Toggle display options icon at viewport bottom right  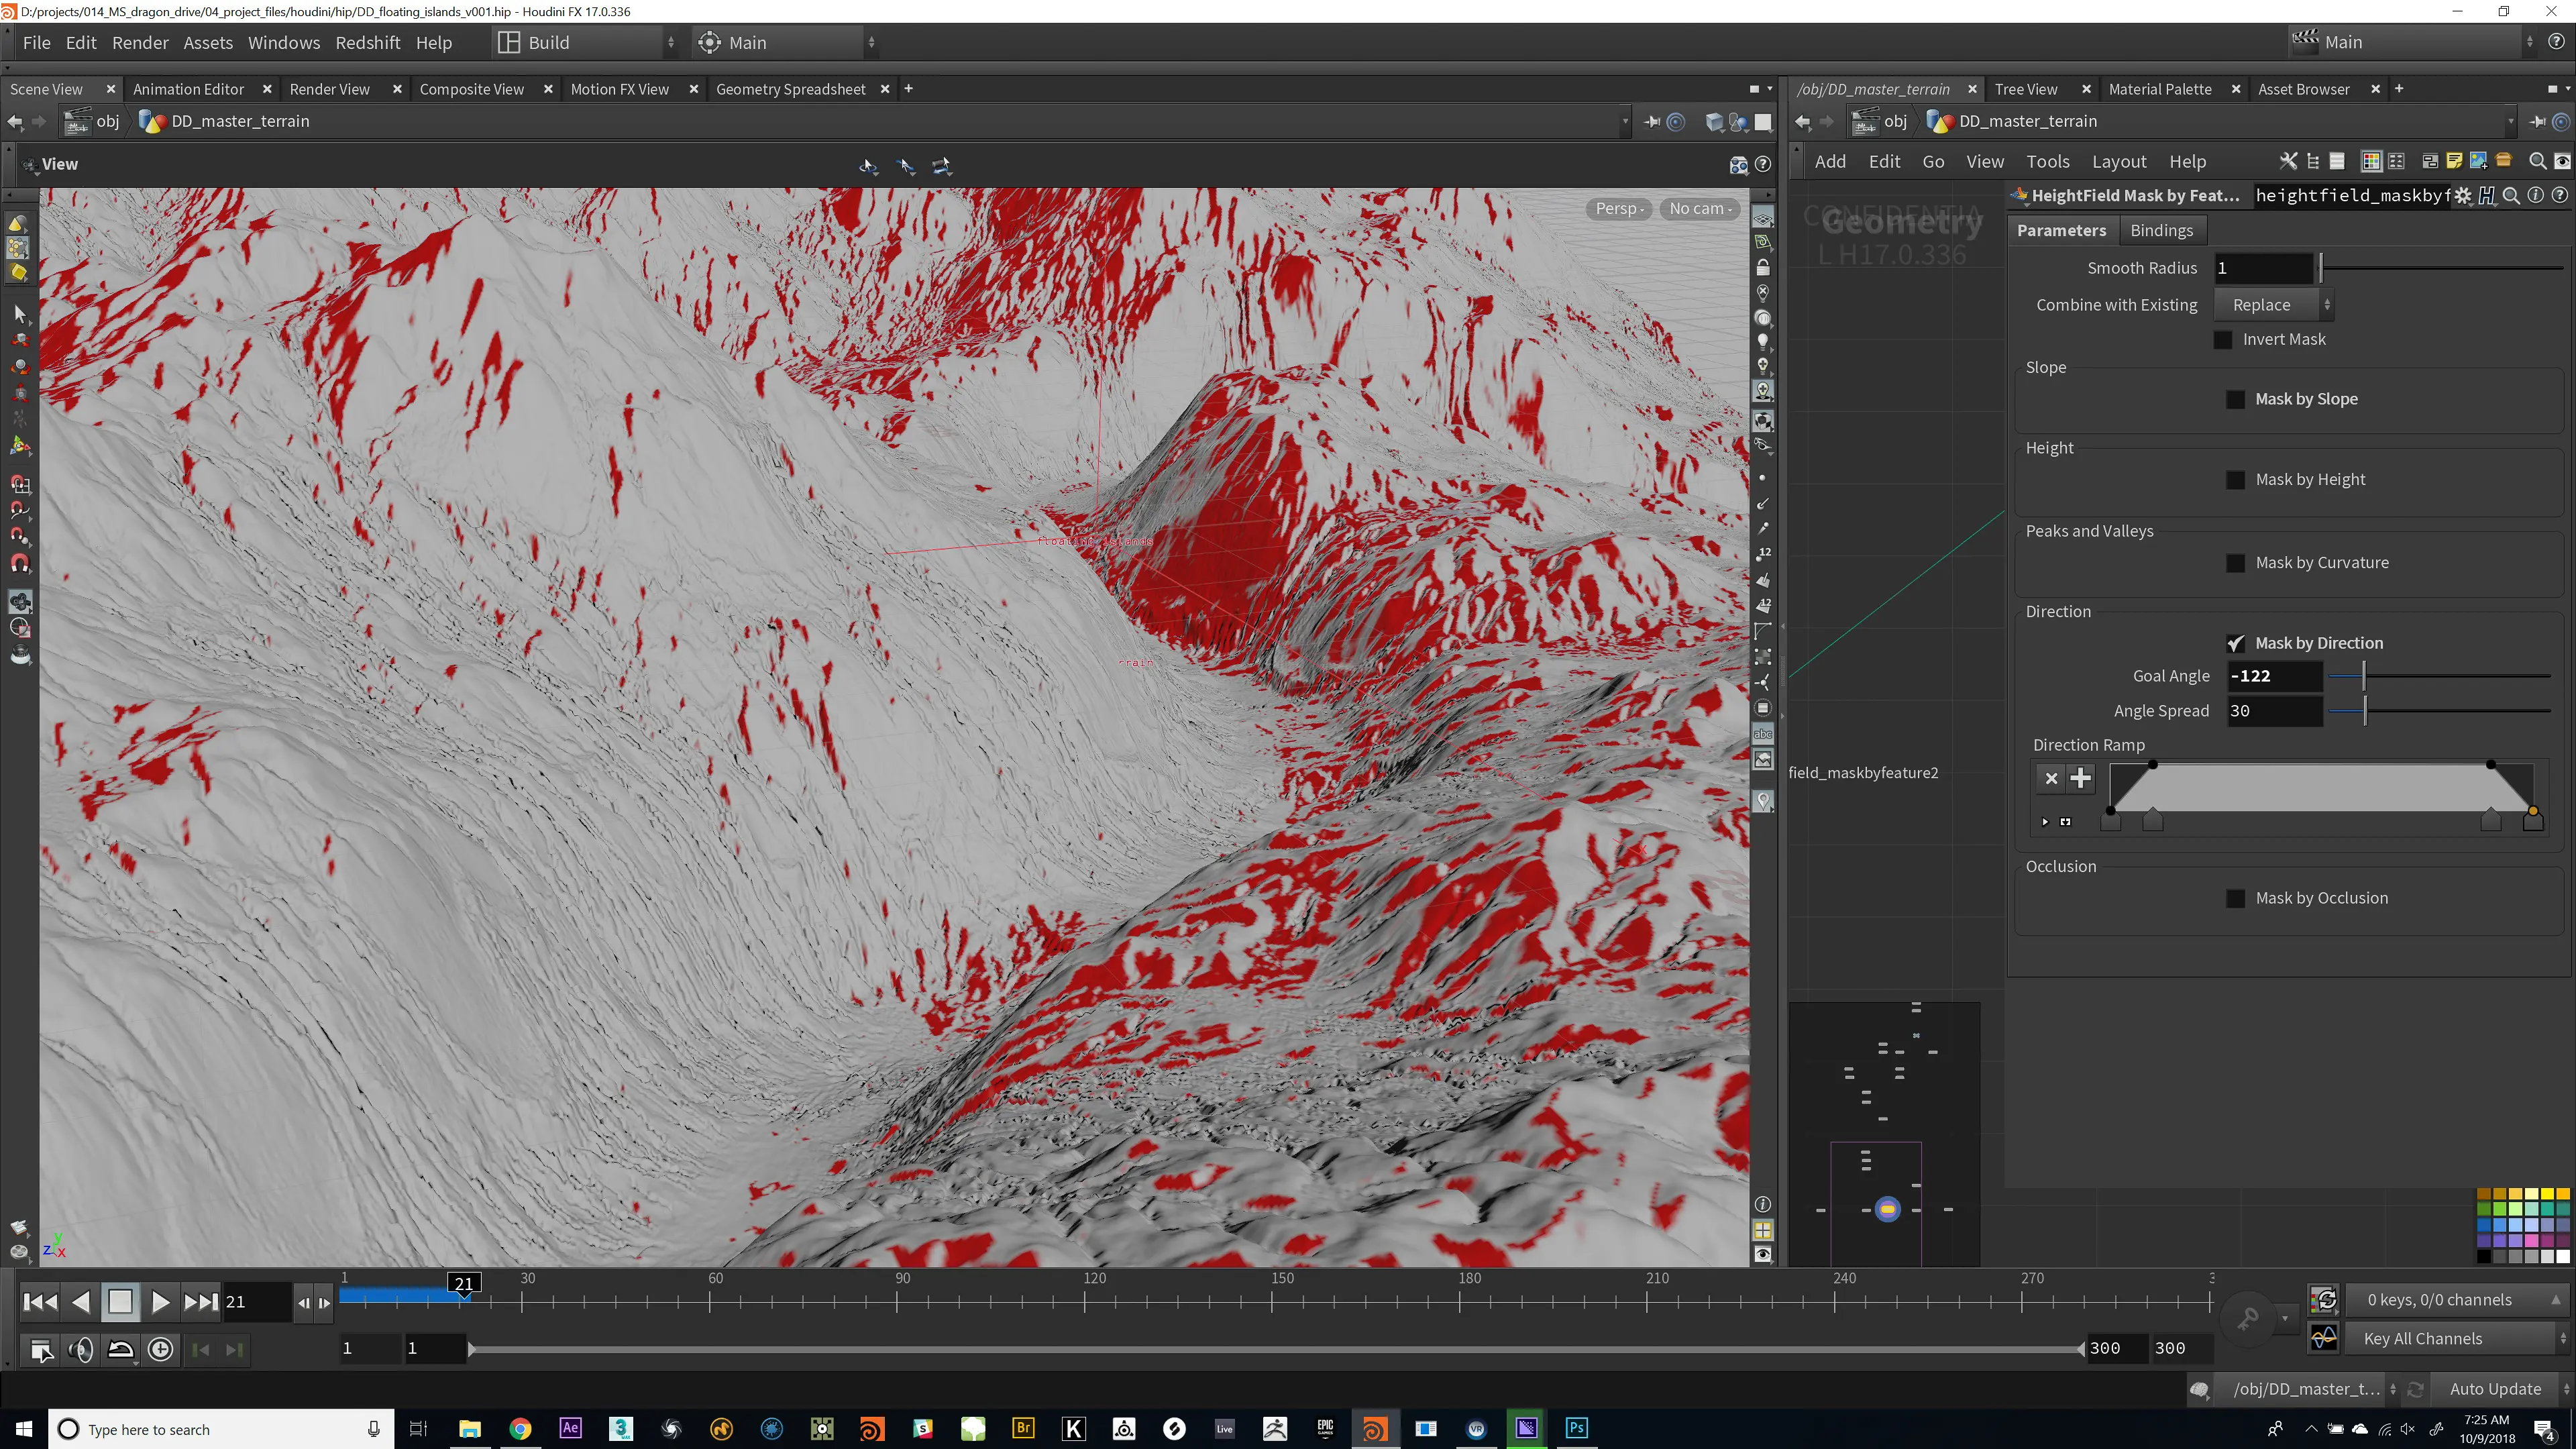(1763, 1254)
